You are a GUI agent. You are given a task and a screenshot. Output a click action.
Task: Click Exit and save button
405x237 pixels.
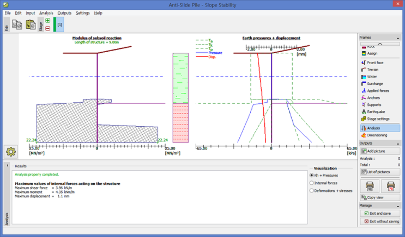[379, 214]
